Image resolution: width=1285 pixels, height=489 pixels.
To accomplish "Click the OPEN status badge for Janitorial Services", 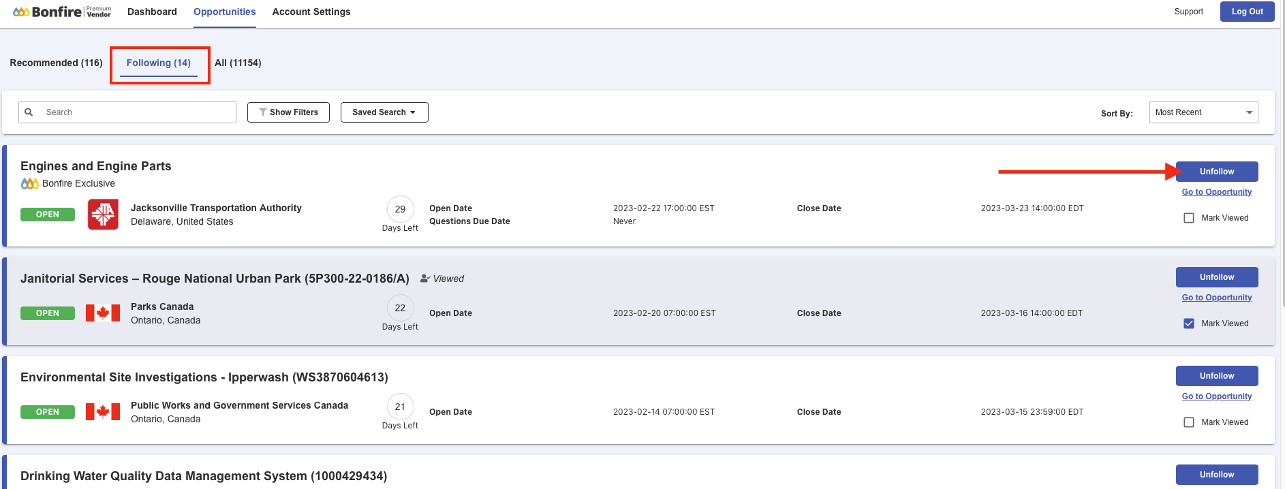I will (48, 313).
